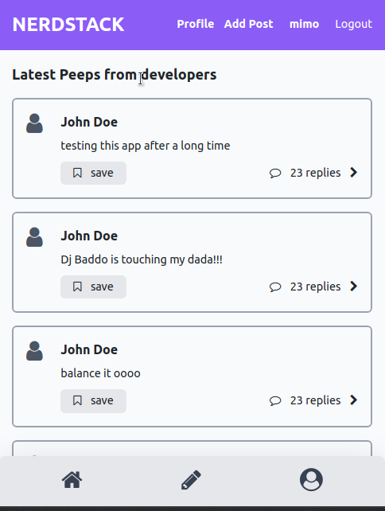This screenshot has width=385, height=511.
Task: Click avatar icon of the 'balance it oooo' post
Action: (x=34, y=351)
